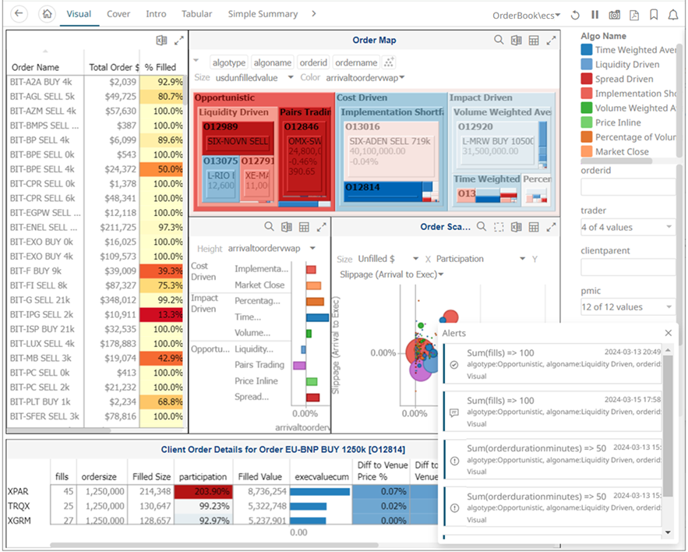Activate rectangle selection in Order Scatter panel
Image resolution: width=688 pixels, height=552 pixels.
point(499,227)
